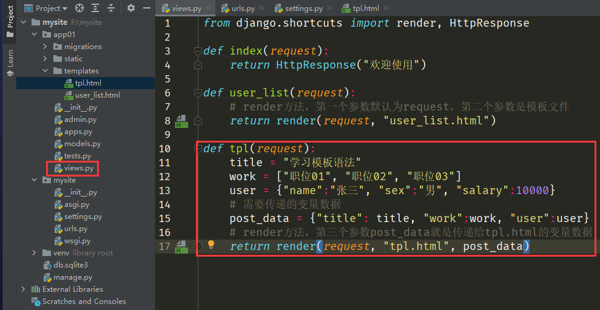Switch to the settings.py tab

303,9
